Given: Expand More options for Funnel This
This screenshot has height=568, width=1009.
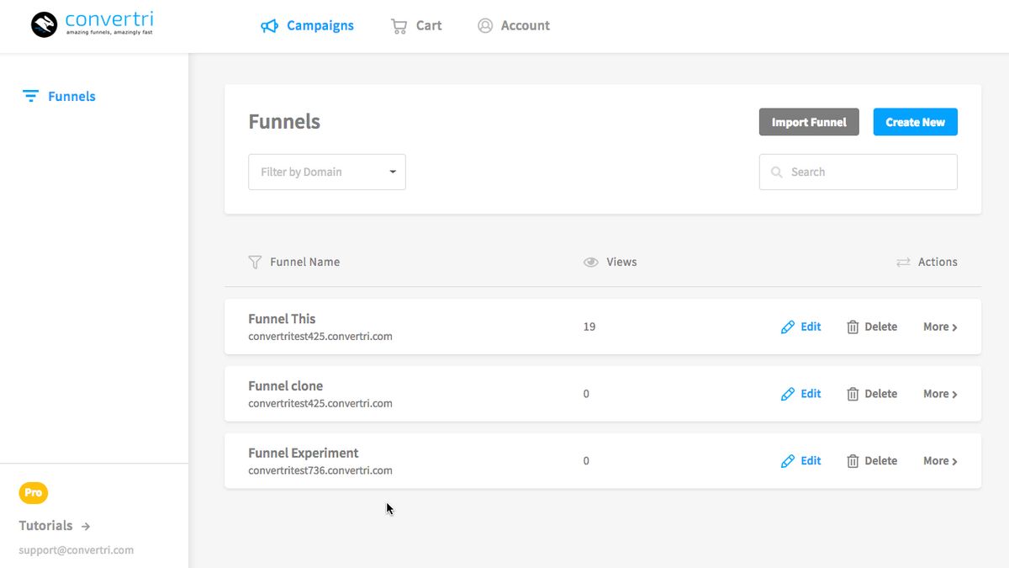Looking at the screenshot, I should click(939, 326).
